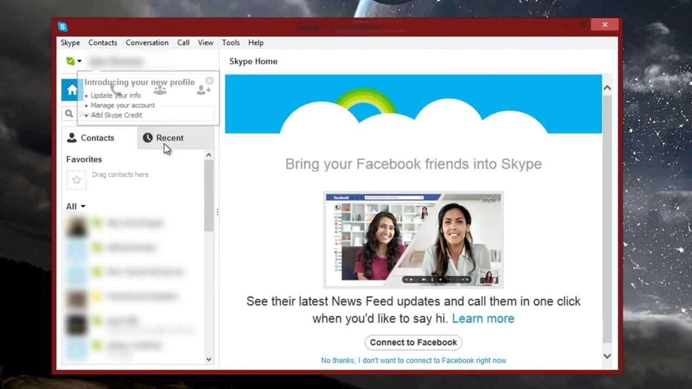Click the green online status icon
This screenshot has width=692, height=389.
70,61
